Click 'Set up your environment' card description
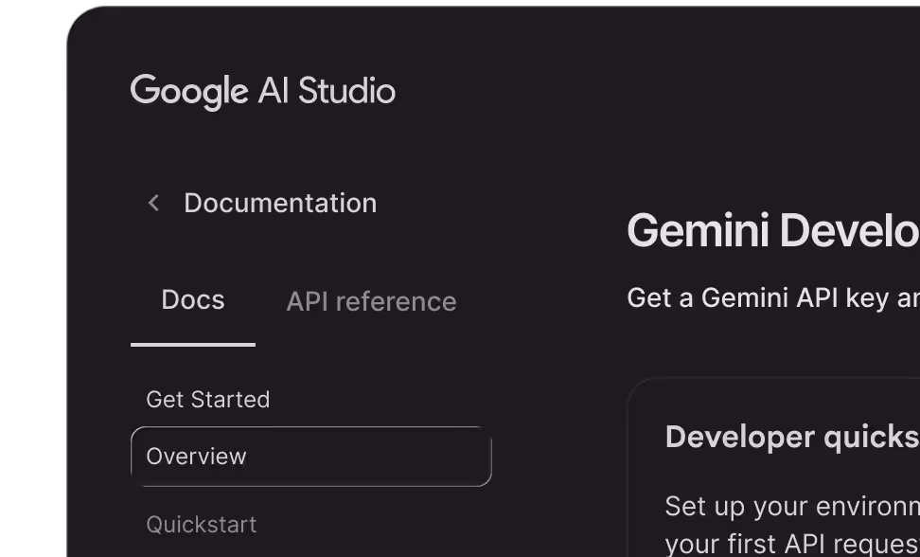 coord(792,524)
